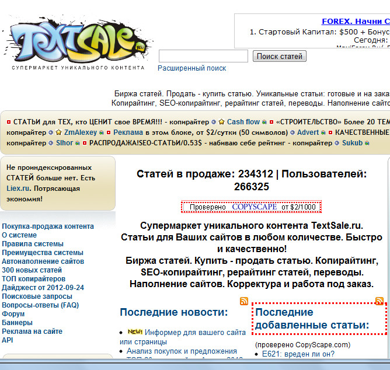
Task: Click message icon after Cash flow
Action: click(x=264, y=122)
